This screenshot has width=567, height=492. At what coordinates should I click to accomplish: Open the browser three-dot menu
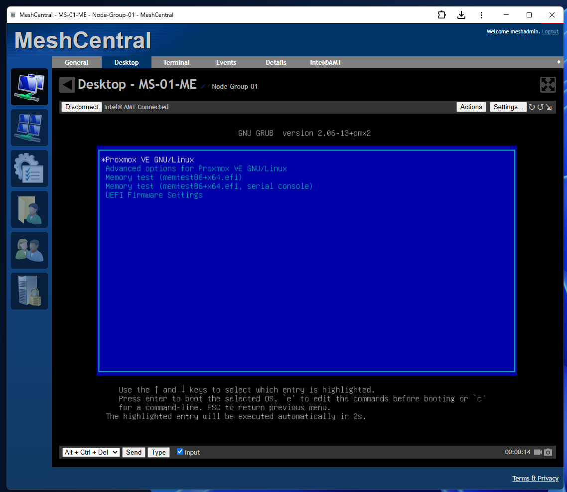[481, 15]
